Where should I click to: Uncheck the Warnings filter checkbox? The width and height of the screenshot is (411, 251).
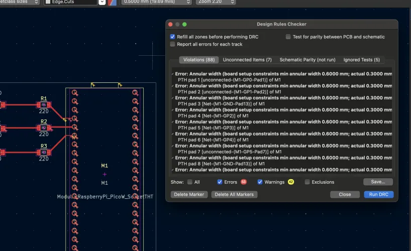click(x=260, y=182)
